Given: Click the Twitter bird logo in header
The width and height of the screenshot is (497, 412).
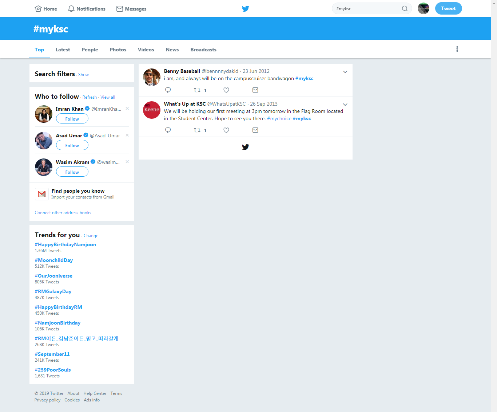Looking at the screenshot, I should (x=246, y=8).
